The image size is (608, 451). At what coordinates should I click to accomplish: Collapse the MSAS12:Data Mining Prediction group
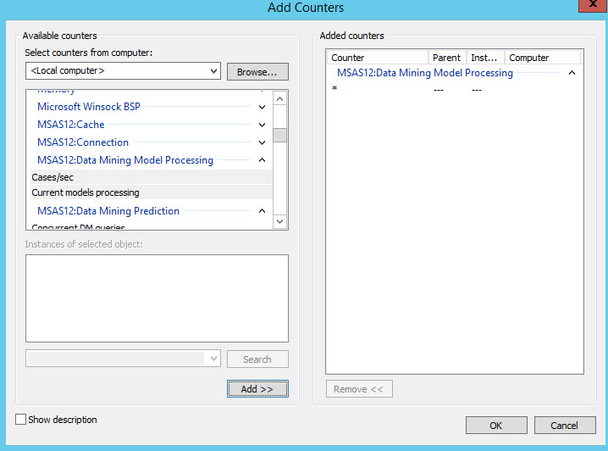click(262, 211)
